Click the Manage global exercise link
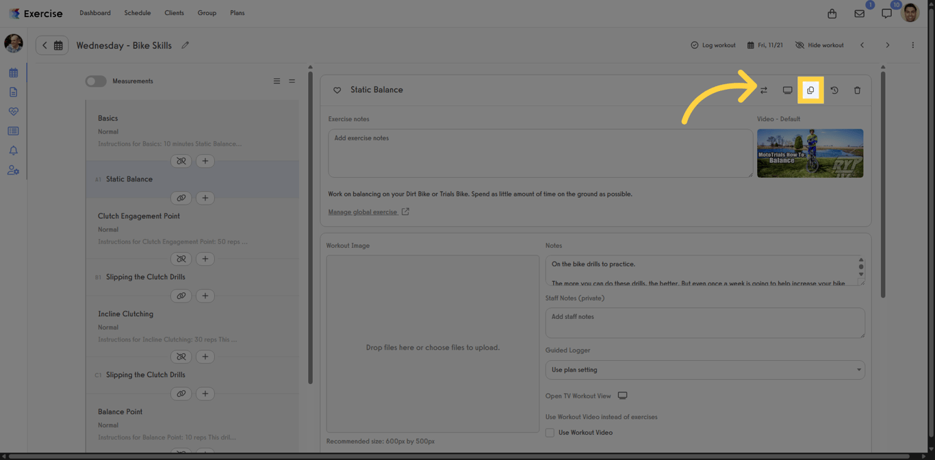This screenshot has width=935, height=460. click(363, 212)
